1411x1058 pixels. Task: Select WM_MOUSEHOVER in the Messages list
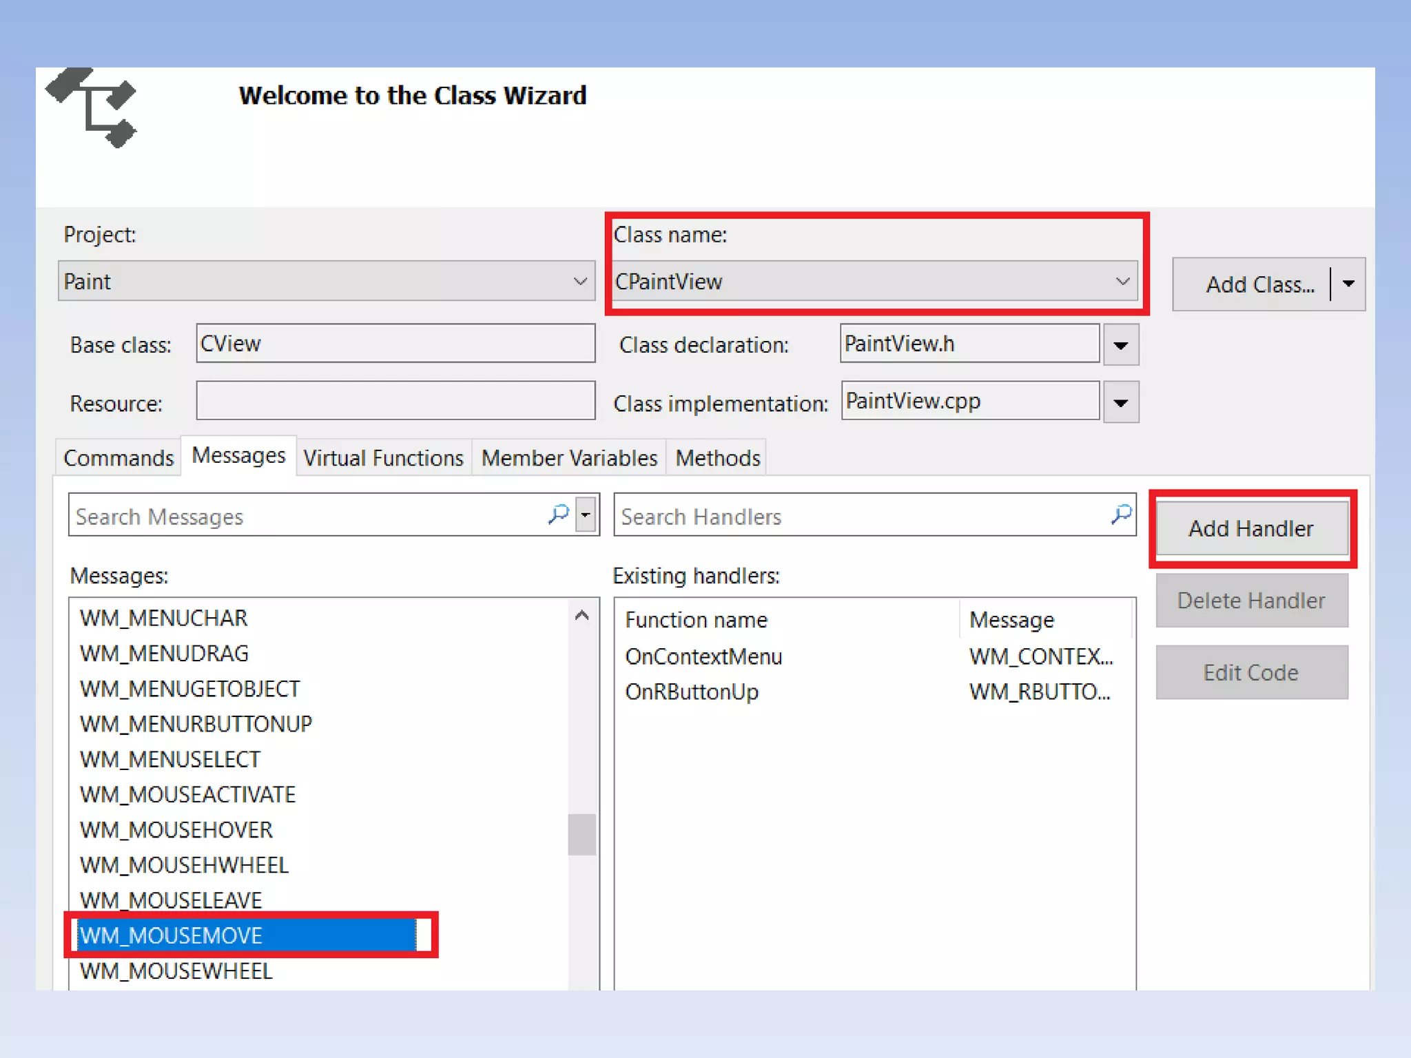176,829
